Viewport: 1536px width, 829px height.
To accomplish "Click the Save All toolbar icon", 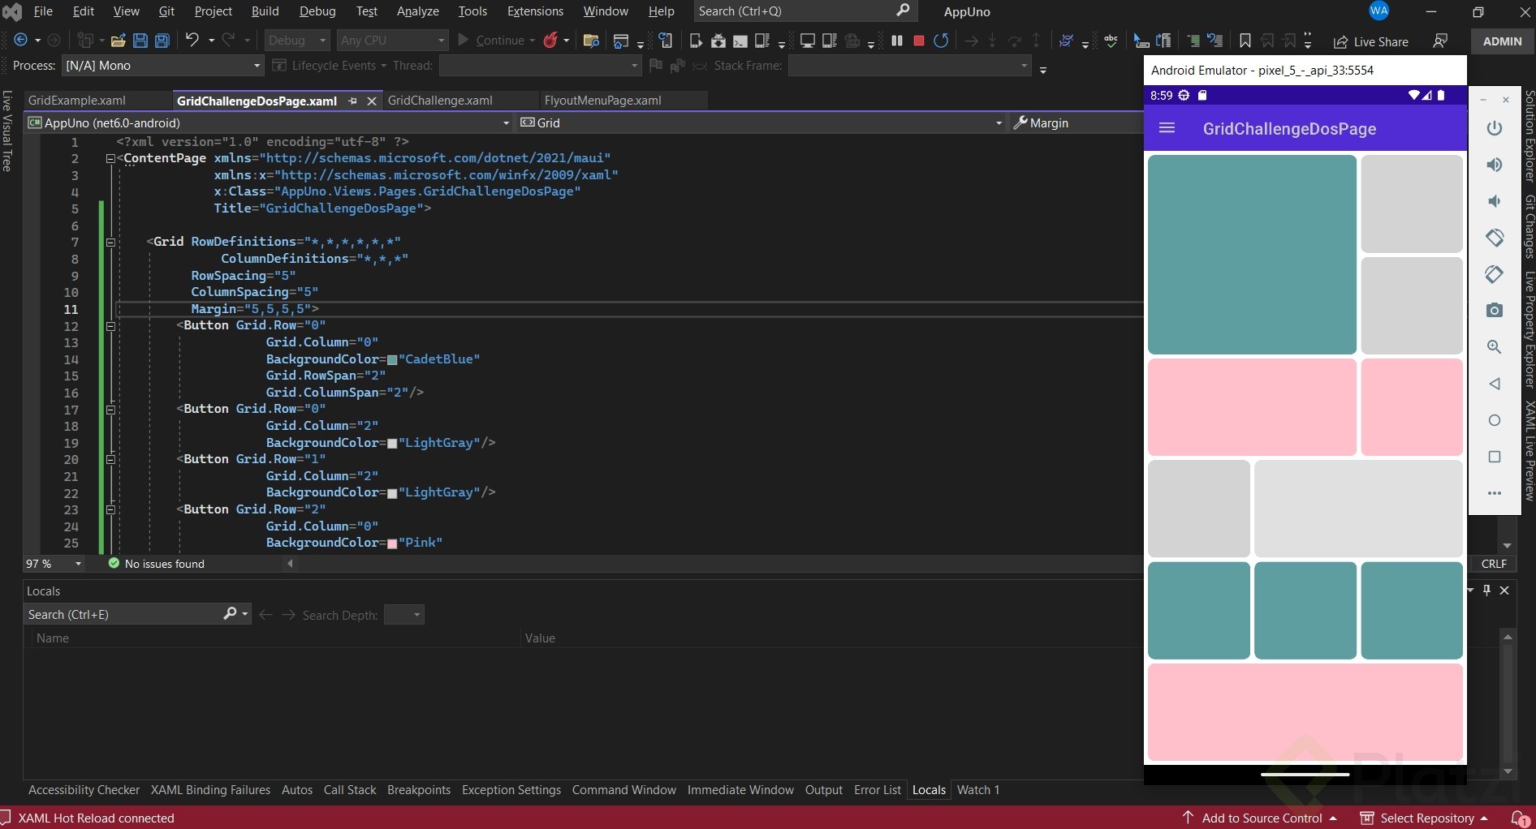I will [162, 41].
